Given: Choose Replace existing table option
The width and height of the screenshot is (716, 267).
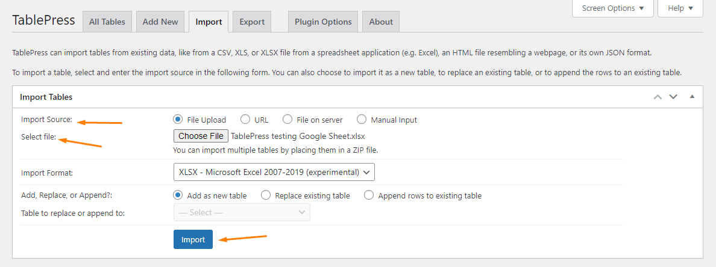Looking at the screenshot, I should (266, 195).
